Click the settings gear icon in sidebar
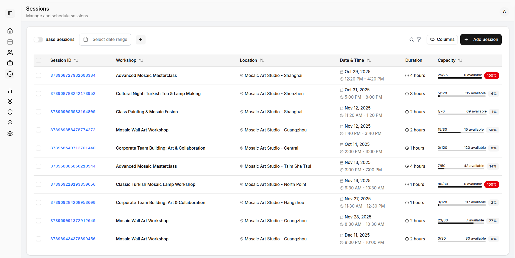The height and width of the screenshot is (258, 515). (x=10, y=134)
